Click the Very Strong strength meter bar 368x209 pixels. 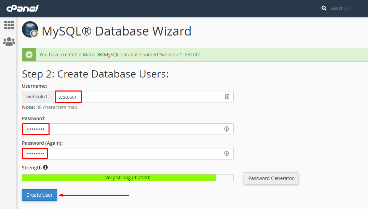(x=127, y=178)
